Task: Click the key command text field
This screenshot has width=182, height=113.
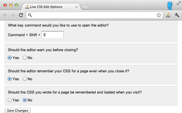Action: click(x=53, y=35)
